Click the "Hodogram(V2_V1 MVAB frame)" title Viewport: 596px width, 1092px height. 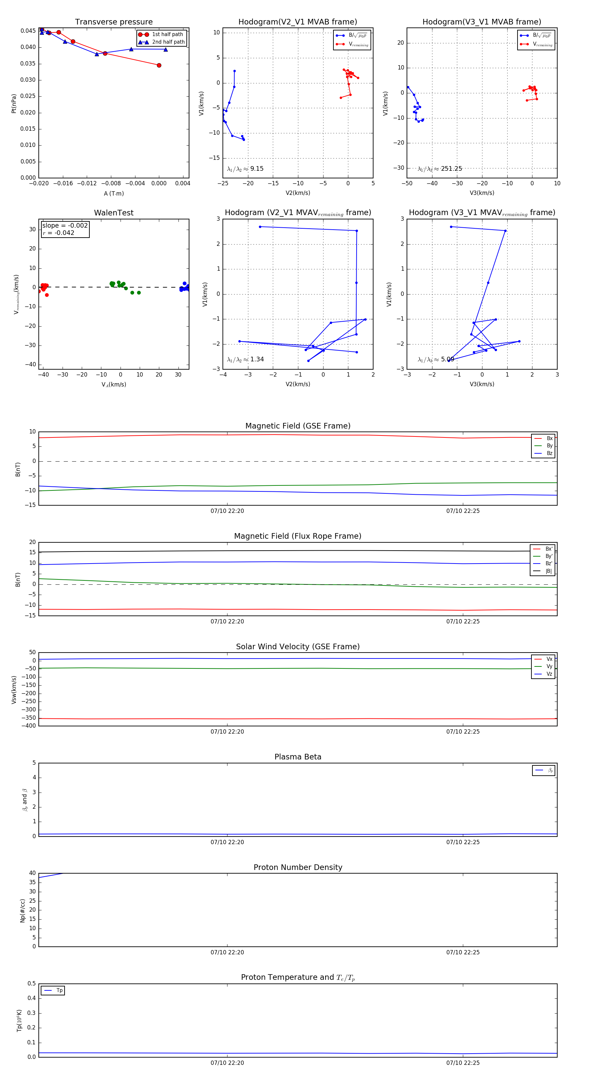click(298, 22)
